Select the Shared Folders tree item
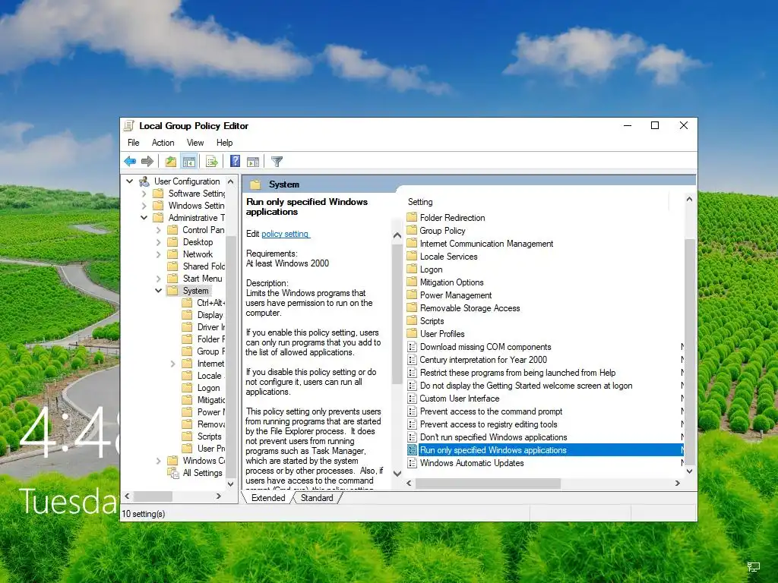 click(x=204, y=266)
